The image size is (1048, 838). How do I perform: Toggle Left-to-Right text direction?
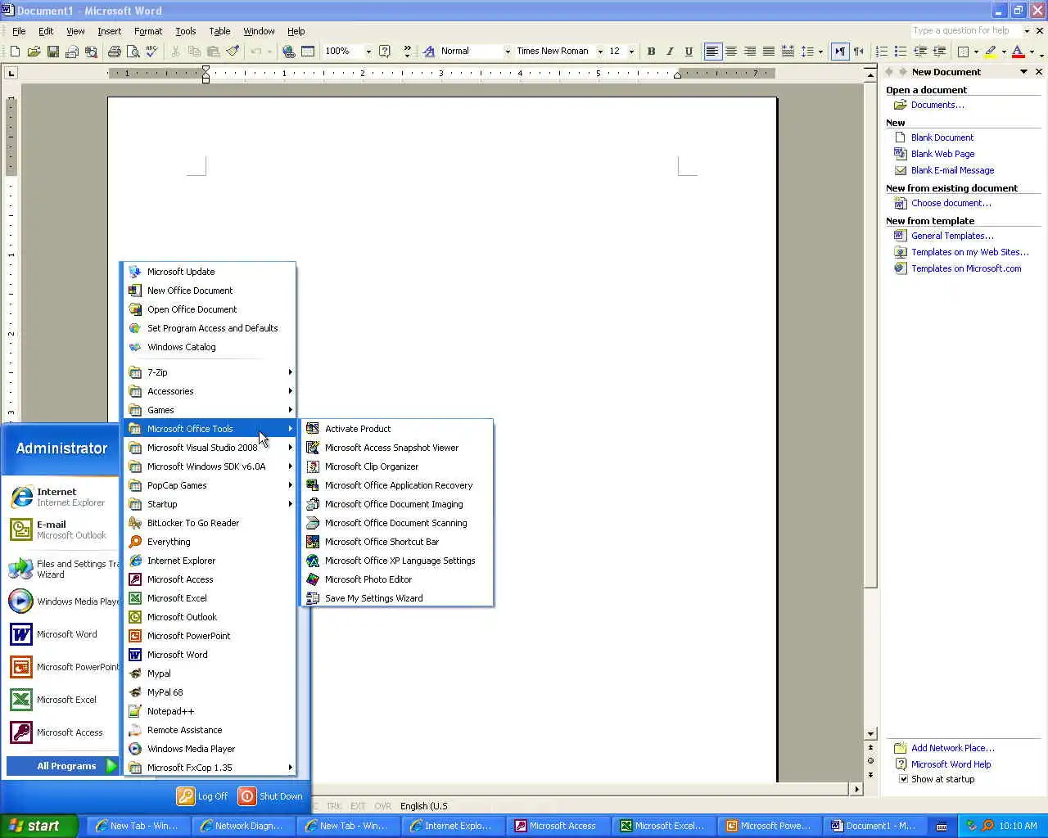[x=840, y=52]
